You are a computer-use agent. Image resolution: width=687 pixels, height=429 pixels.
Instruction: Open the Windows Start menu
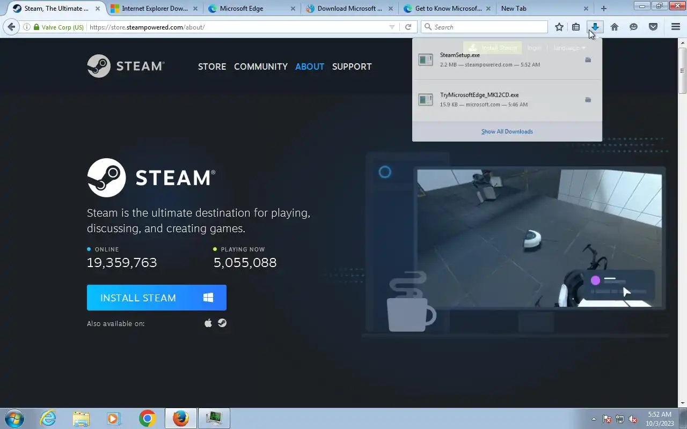(14, 418)
